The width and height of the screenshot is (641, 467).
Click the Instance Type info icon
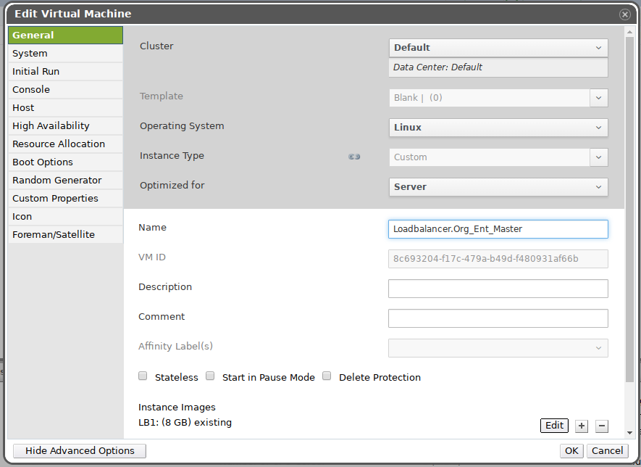(354, 156)
